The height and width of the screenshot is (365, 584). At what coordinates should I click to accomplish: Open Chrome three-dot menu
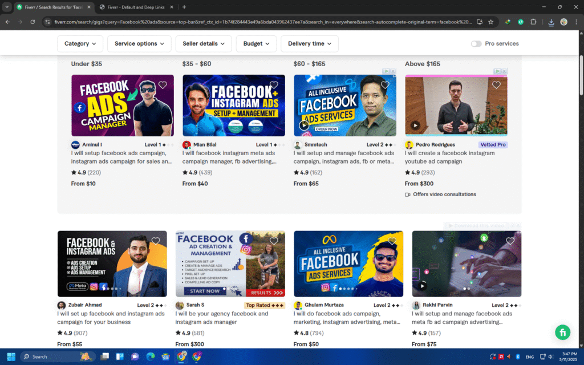pyautogui.click(x=576, y=22)
